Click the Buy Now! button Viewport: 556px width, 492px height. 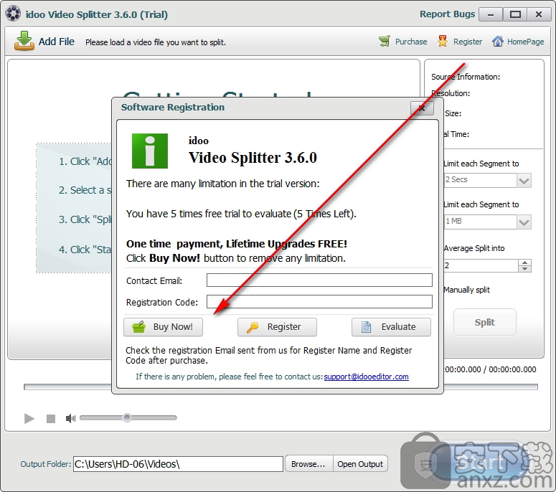point(163,327)
